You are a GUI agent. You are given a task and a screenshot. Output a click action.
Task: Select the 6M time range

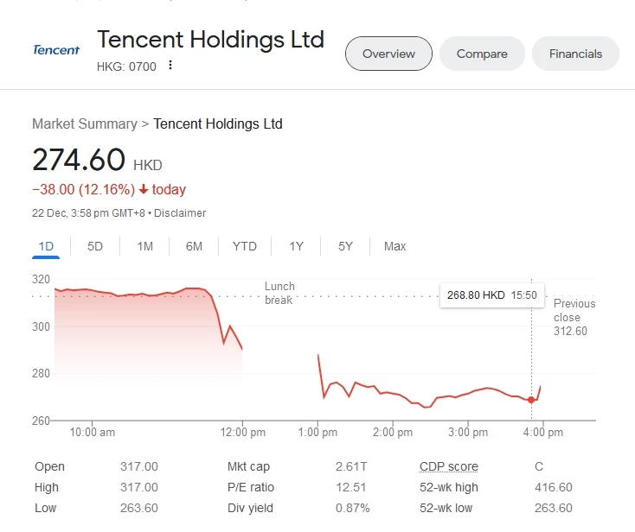pos(194,246)
